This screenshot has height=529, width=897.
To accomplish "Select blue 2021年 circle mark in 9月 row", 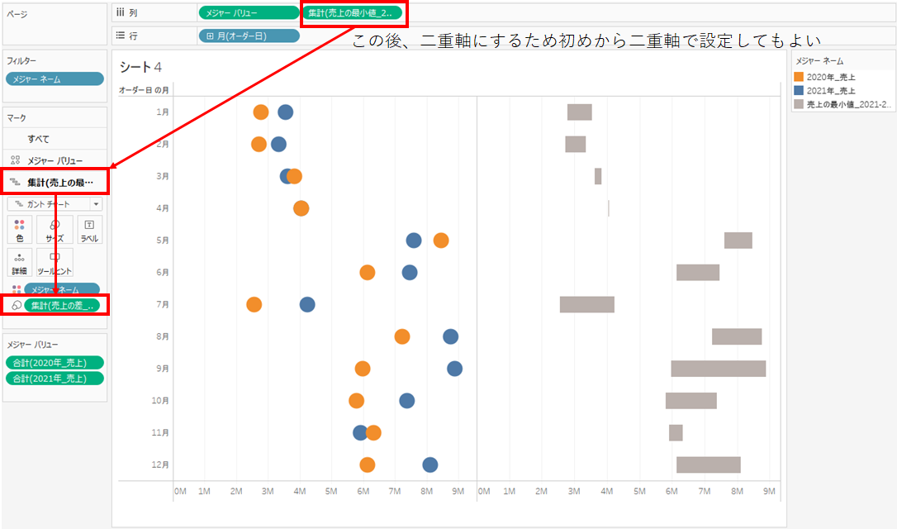I will [x=455, y=369].
